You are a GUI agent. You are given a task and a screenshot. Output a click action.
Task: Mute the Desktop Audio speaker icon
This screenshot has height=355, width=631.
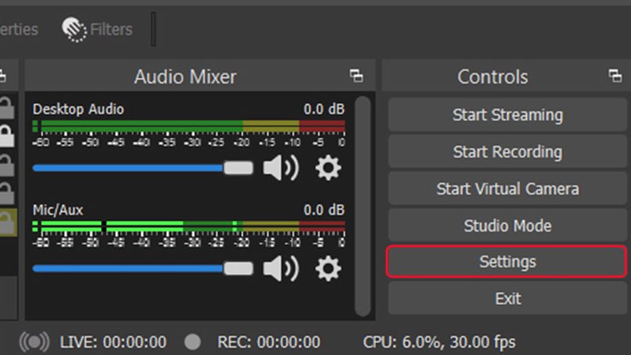280,168
